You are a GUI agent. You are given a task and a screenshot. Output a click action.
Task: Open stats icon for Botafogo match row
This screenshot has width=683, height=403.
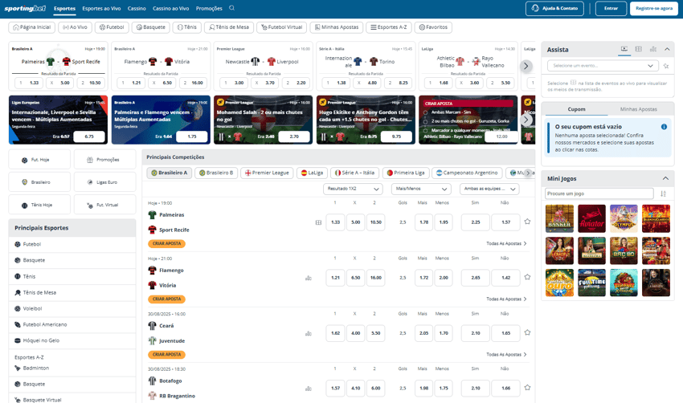click(x=309, y=389)
